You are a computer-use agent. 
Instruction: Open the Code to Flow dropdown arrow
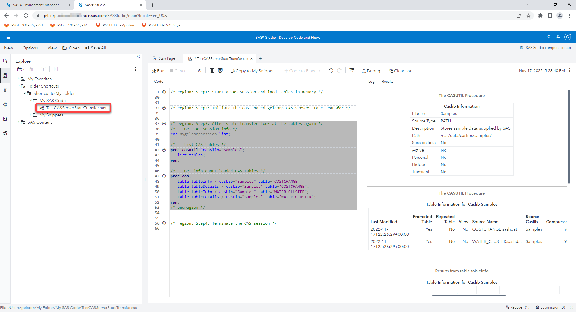[x=319, y=71]
